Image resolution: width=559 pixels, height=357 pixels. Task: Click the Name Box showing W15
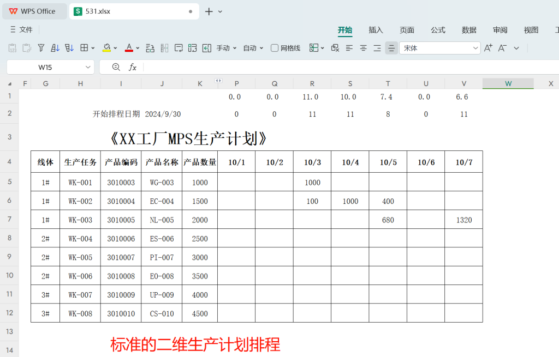coord(45,67)
